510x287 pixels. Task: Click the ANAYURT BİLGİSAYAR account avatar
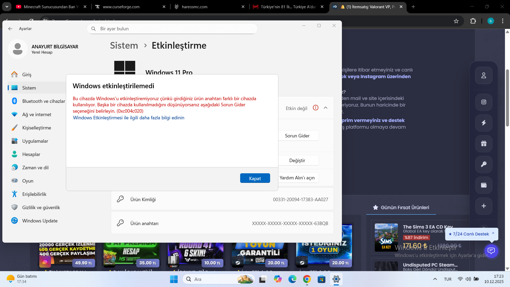pos(18,49)
